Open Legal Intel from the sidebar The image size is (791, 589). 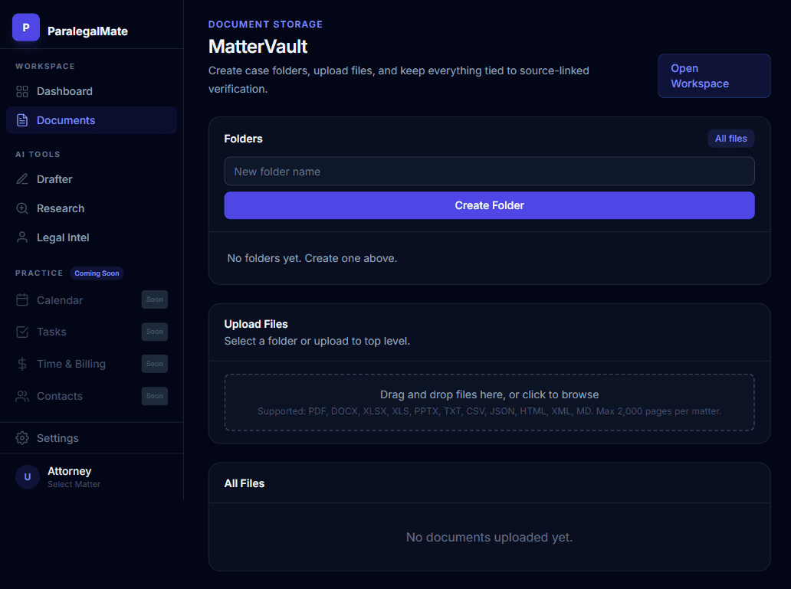tap(61, 237)
